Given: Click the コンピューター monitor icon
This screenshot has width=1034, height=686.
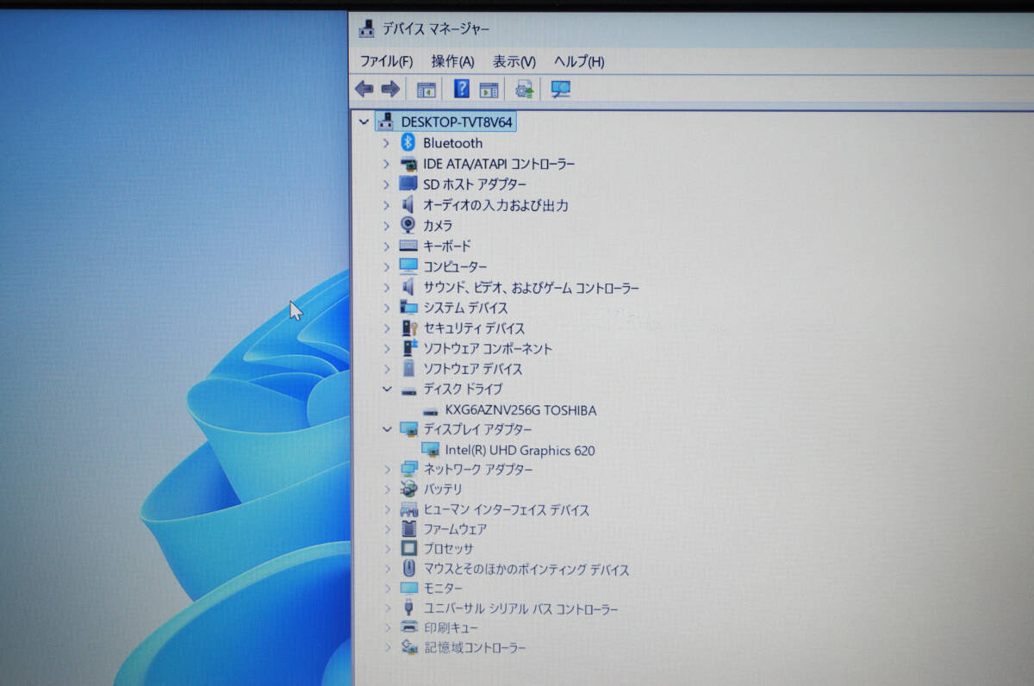Looking at the screenshot, I should (x=408, y=266).
